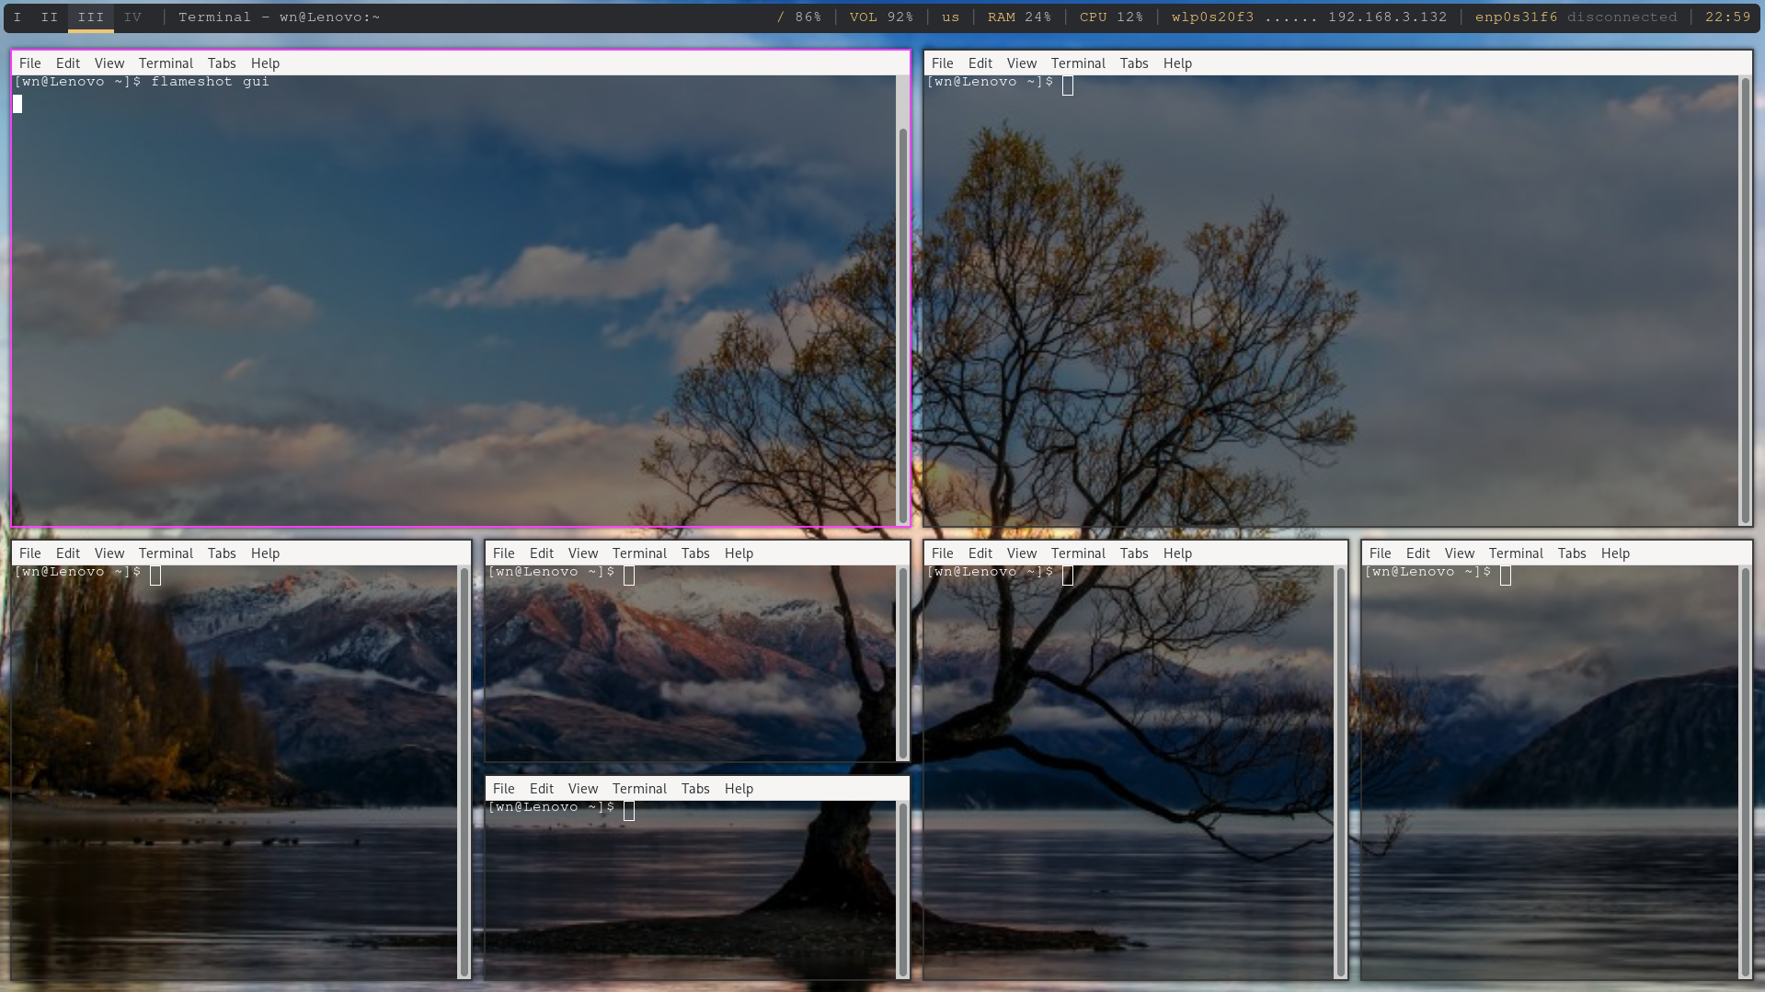Switch to workspace II

pos(50,17)
